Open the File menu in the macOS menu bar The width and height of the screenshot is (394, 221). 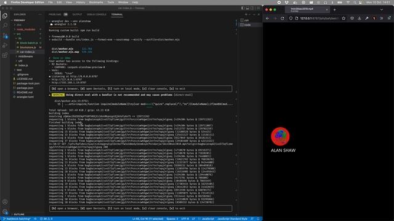coord(50,2)
